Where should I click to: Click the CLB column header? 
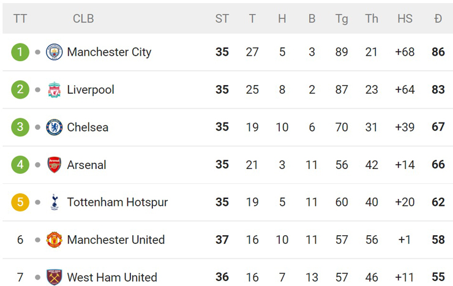(83, 18)
